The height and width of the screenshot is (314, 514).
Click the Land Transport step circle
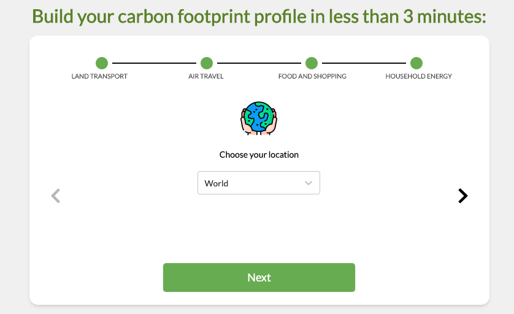[x=102, y=63]
